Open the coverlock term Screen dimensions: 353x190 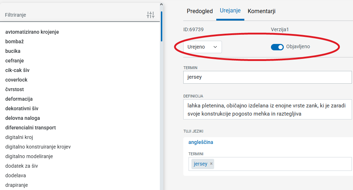click(x=16, y=80)
